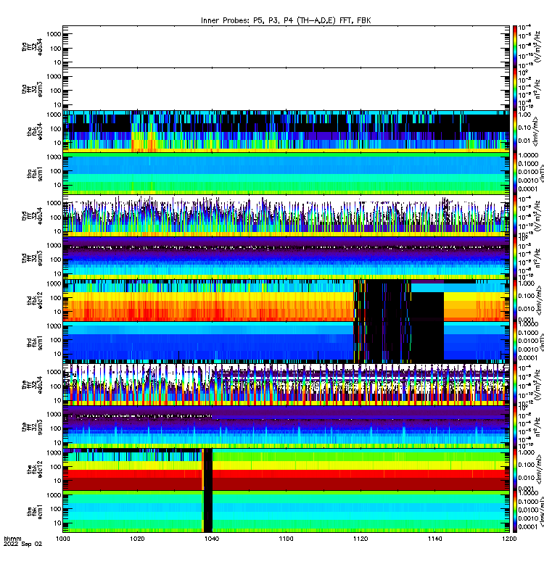Select the the fff 32 scm3 panel label
This screenshot has width=544, height=580.
pos(32,427)
